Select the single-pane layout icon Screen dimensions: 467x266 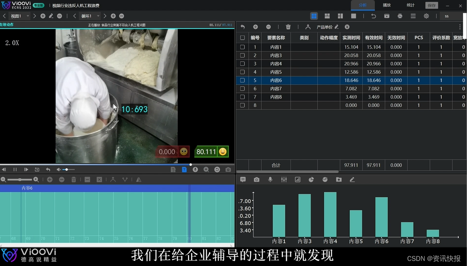(354, 16)
